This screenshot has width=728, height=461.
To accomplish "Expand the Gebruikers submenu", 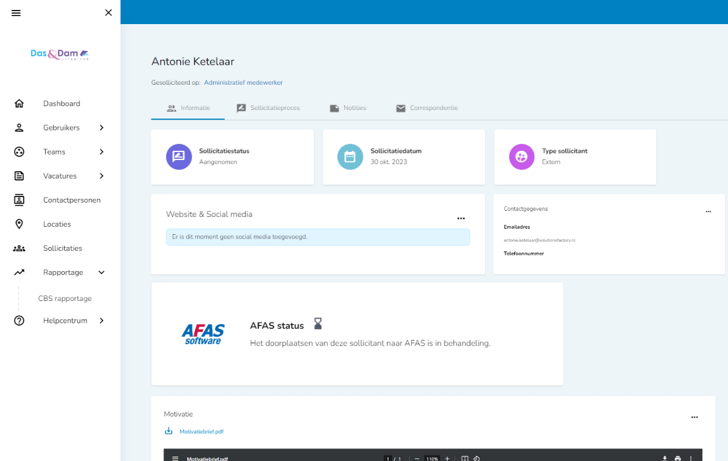I will coord(103,127).
